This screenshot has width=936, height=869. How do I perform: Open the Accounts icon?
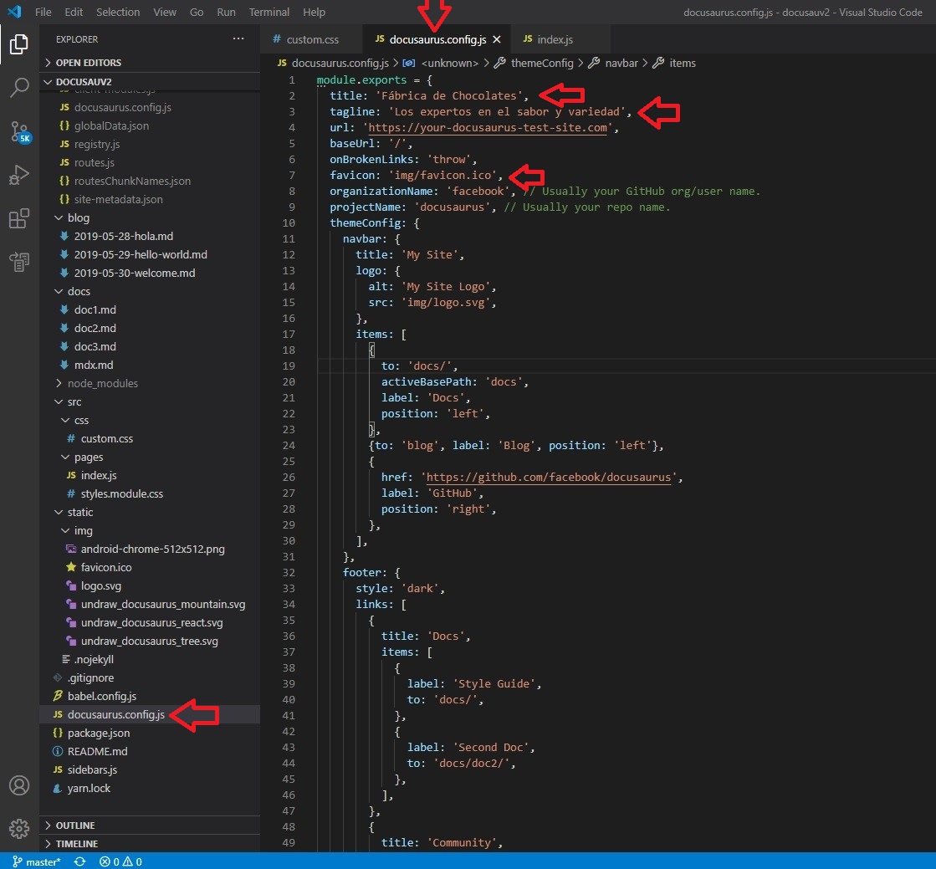coord(19,785)
